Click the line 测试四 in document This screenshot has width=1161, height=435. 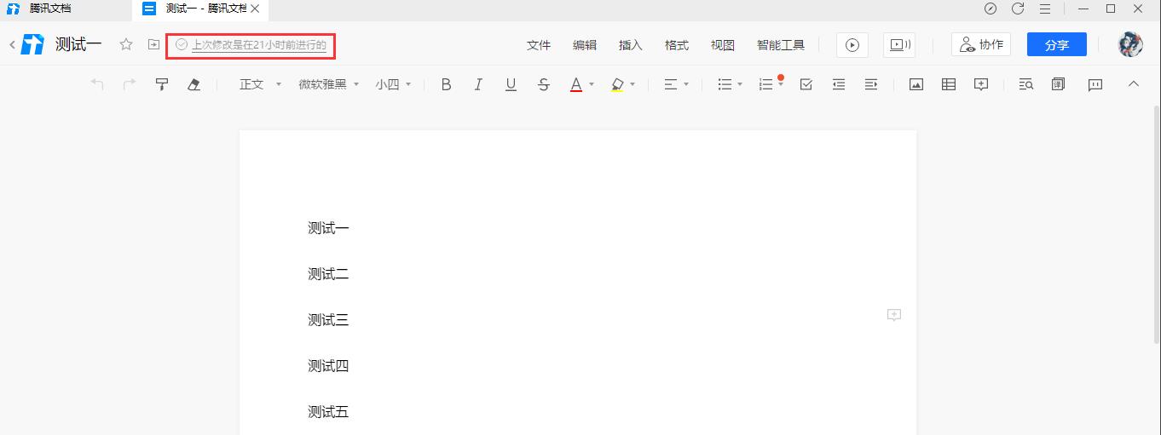click(328, 366)
